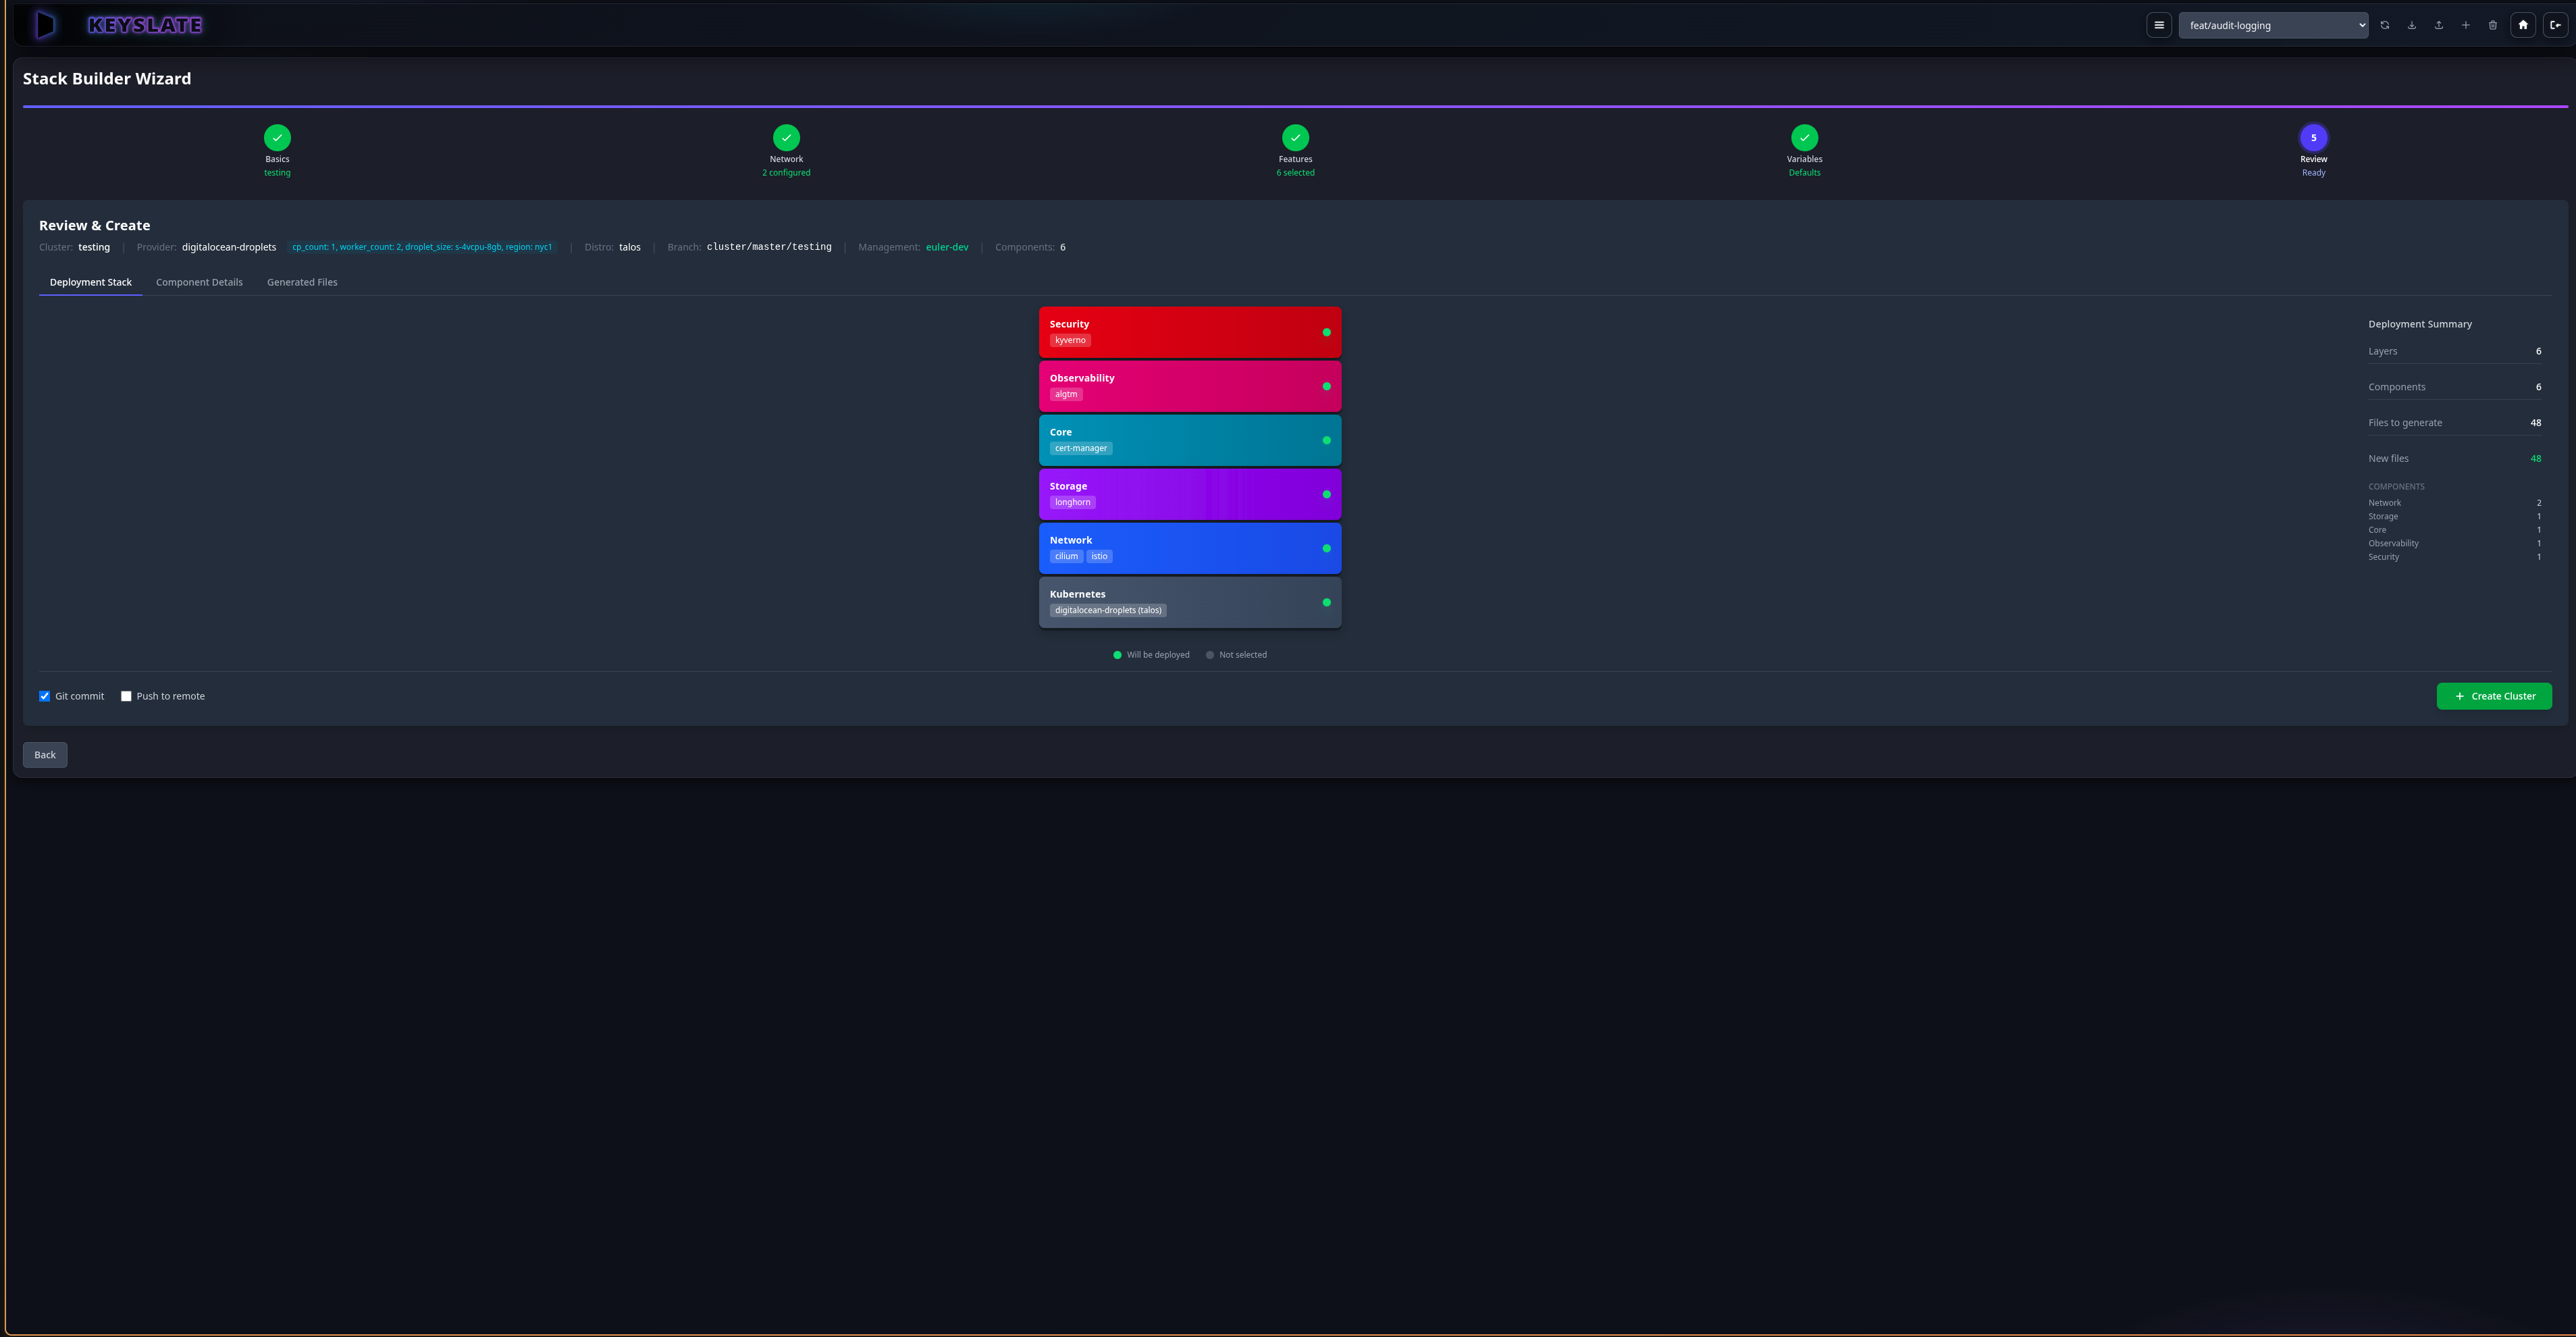Image resolution: width=2576 pixels, height=1337 pixels.
Task: Click the euler-dev management link
Action: click(947, 247)
